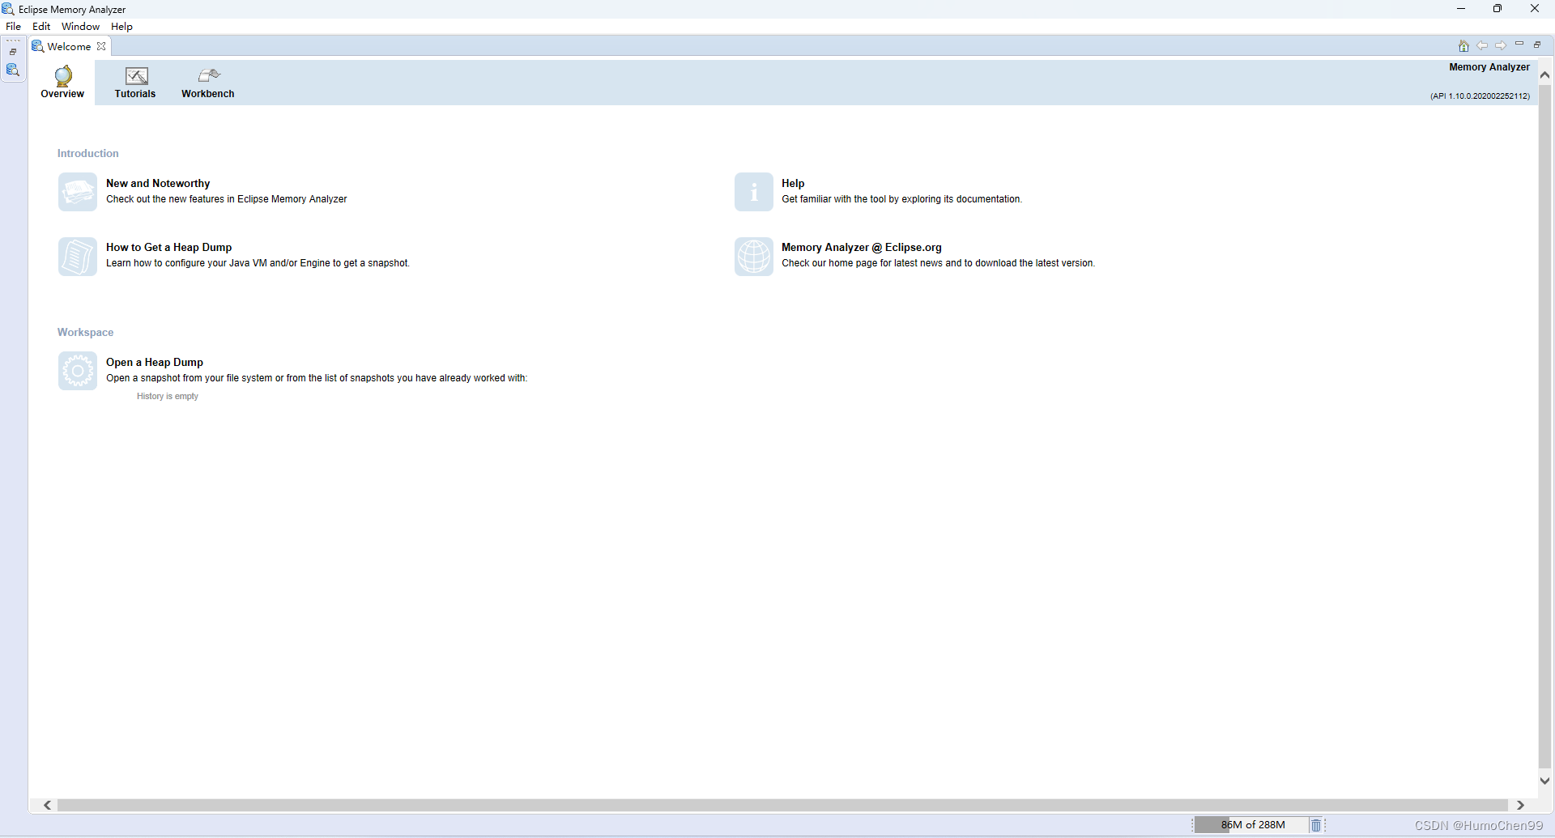
Task: Run the garbage collector trash icon
Action: [1316, 825]
